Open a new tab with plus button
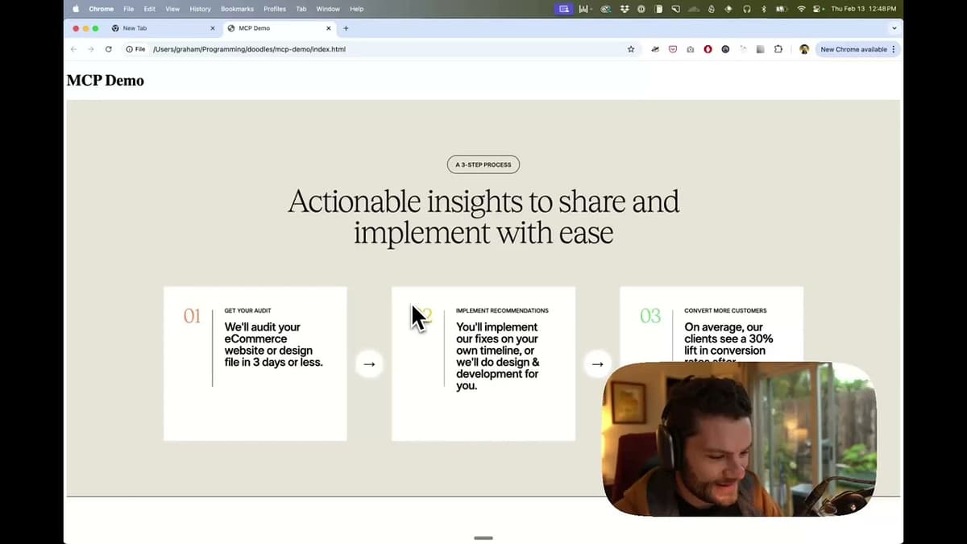 click(x=347, y=28)
